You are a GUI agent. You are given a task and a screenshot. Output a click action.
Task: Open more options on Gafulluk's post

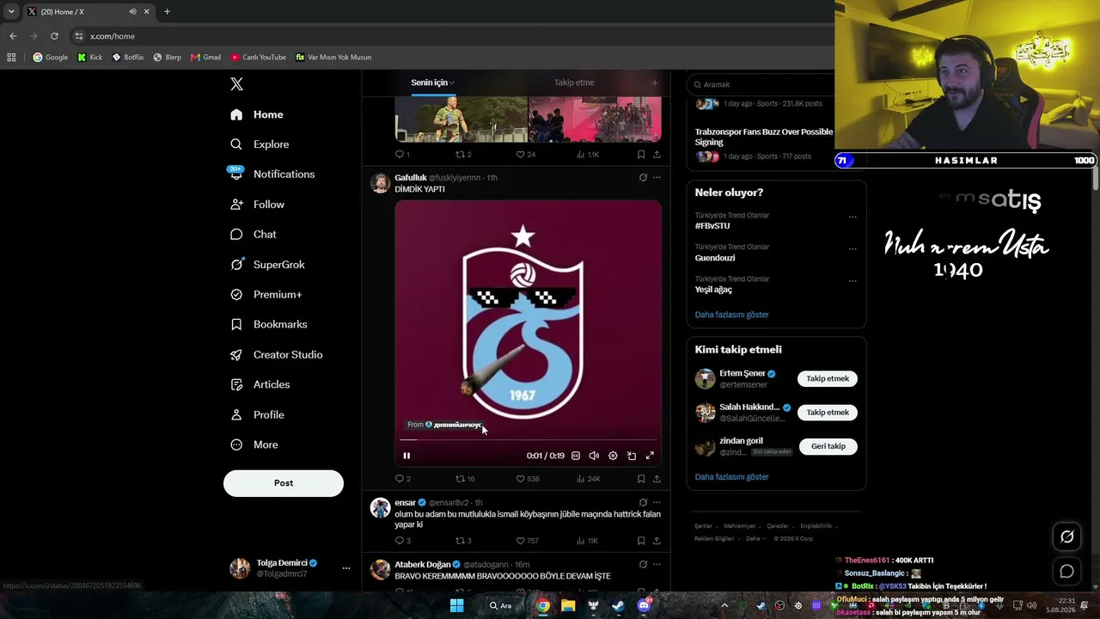click(657, 177)
